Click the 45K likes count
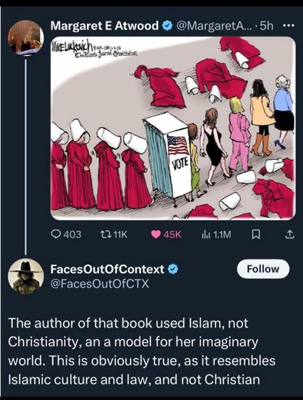Screen dimensions: 303x400 pyautogui.click(x=172, y=235)
